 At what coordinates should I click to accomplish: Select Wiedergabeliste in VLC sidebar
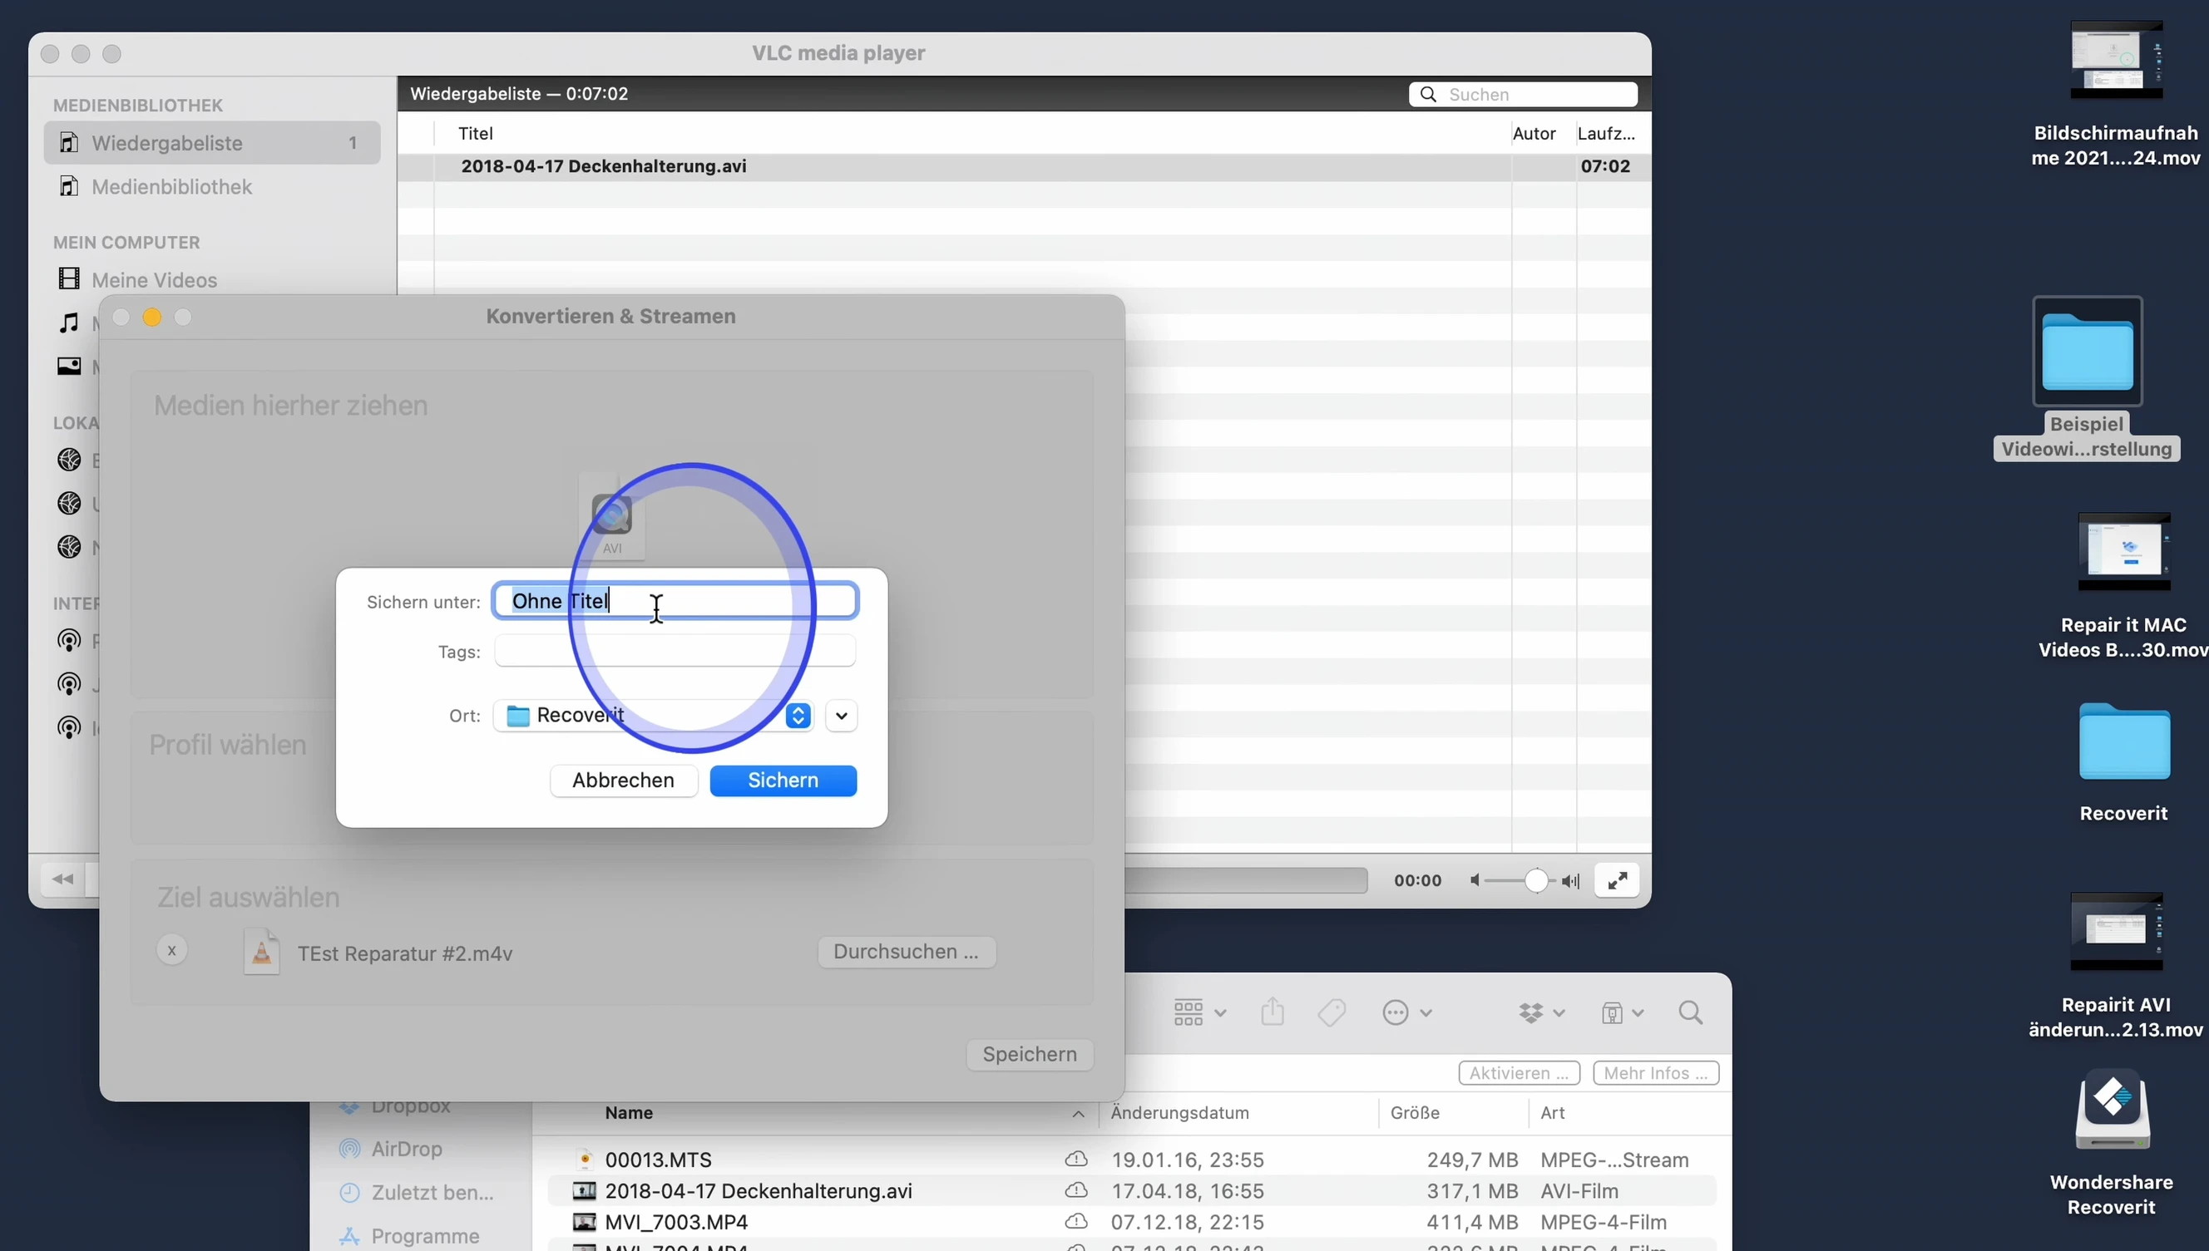pos(211,143)
